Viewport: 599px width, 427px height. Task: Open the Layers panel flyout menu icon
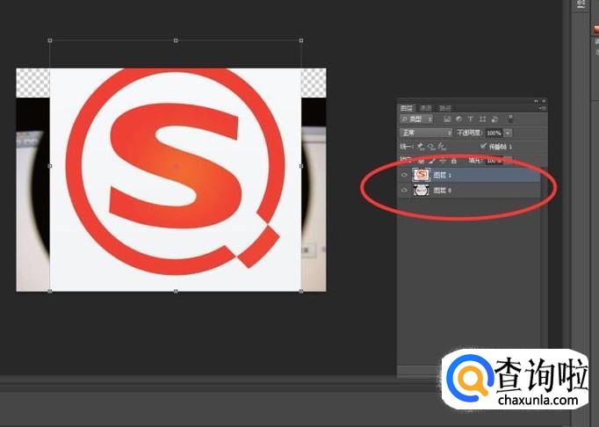[543, 108]
